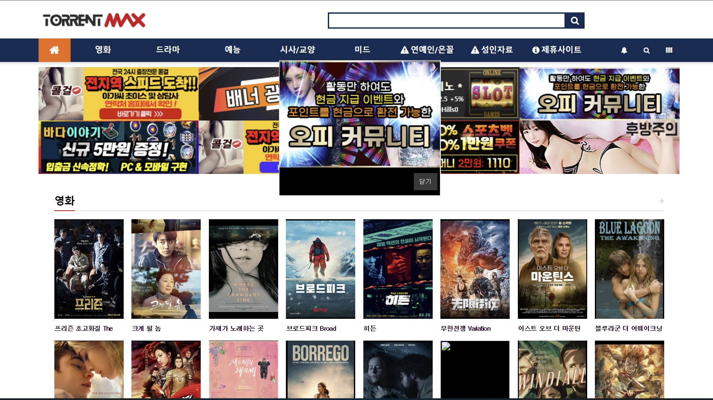
Task: Open the 이스트 오브 더 마운틴스 poster
Action: point(553,269)
